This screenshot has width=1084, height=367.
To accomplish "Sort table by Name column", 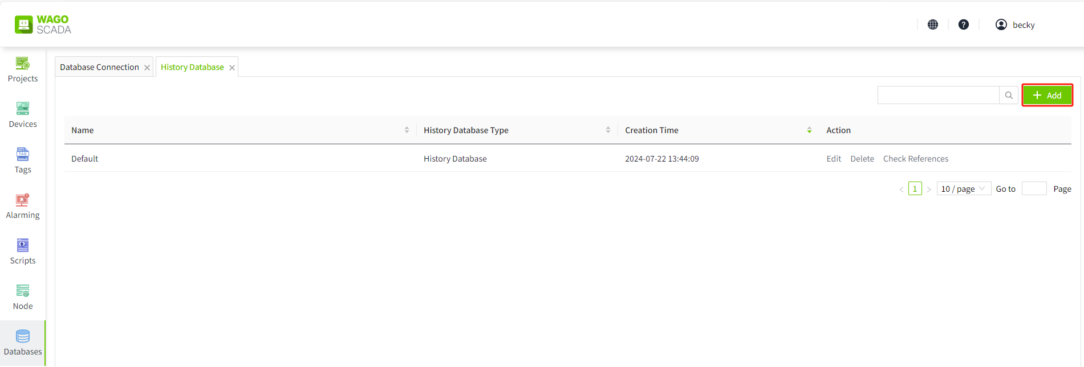I will (x=407, y=130).
